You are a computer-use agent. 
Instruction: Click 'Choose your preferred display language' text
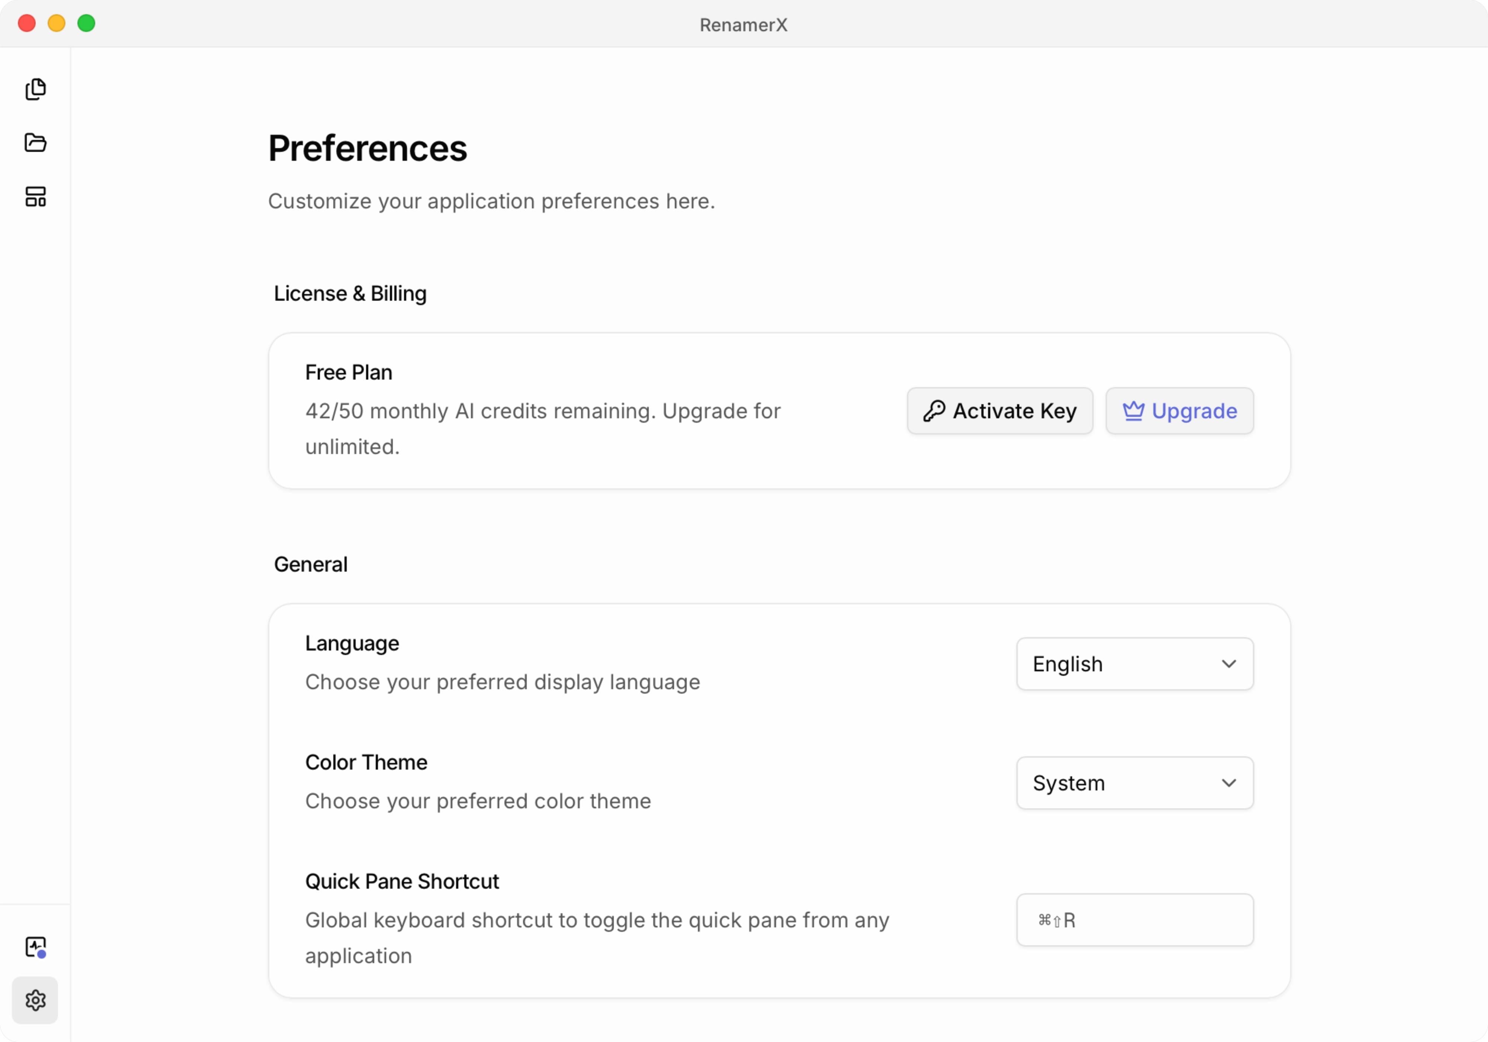[x=503, y=682]
